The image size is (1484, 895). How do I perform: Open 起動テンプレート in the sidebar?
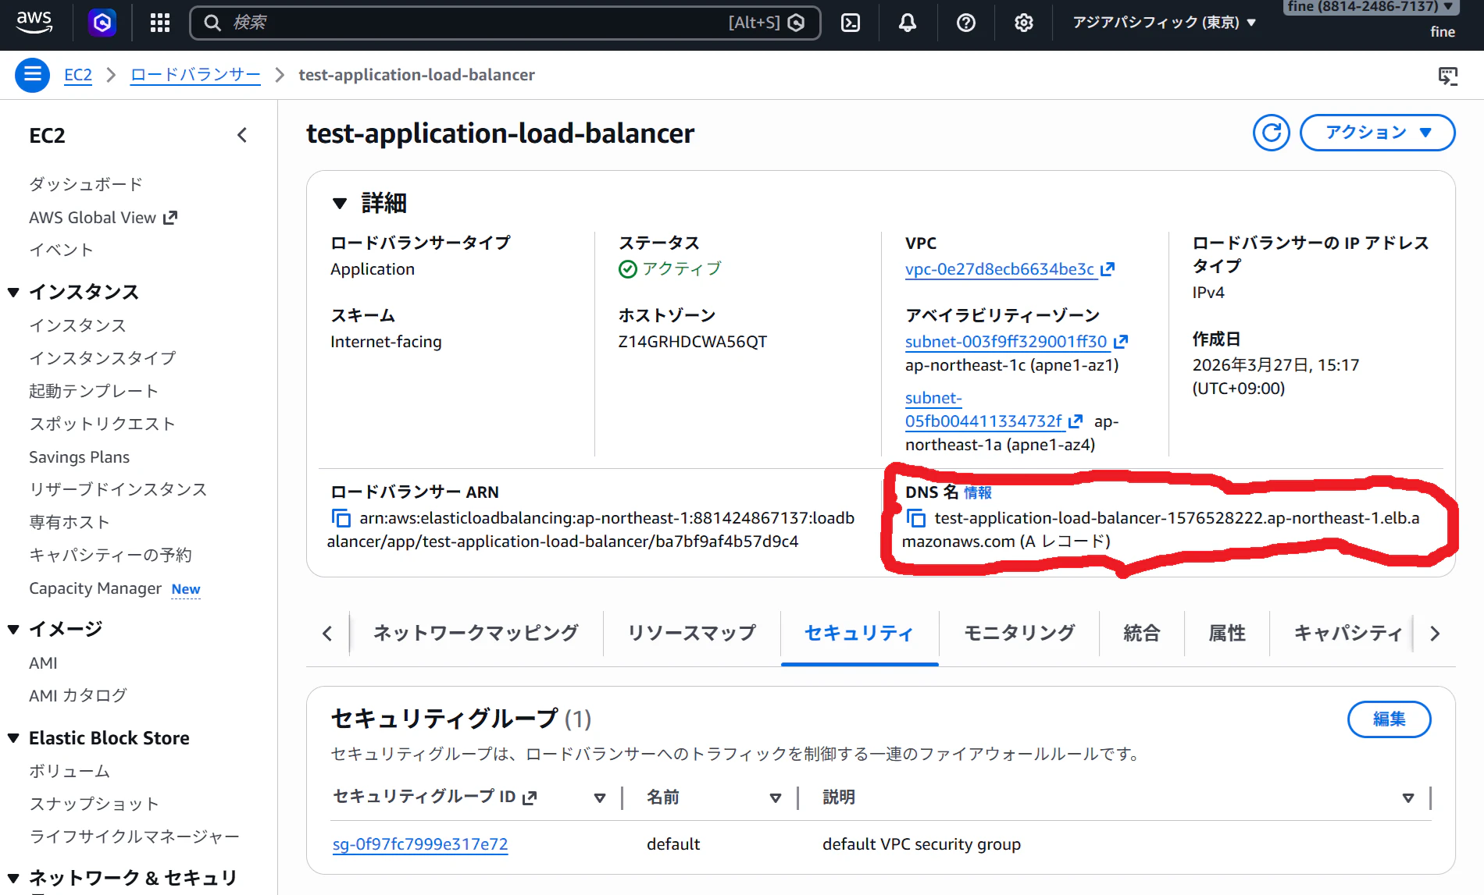(x=94, y=391)
